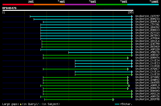161x106 pixels.
Task: Click the white query sequence bar
Action: pos(68,10)
